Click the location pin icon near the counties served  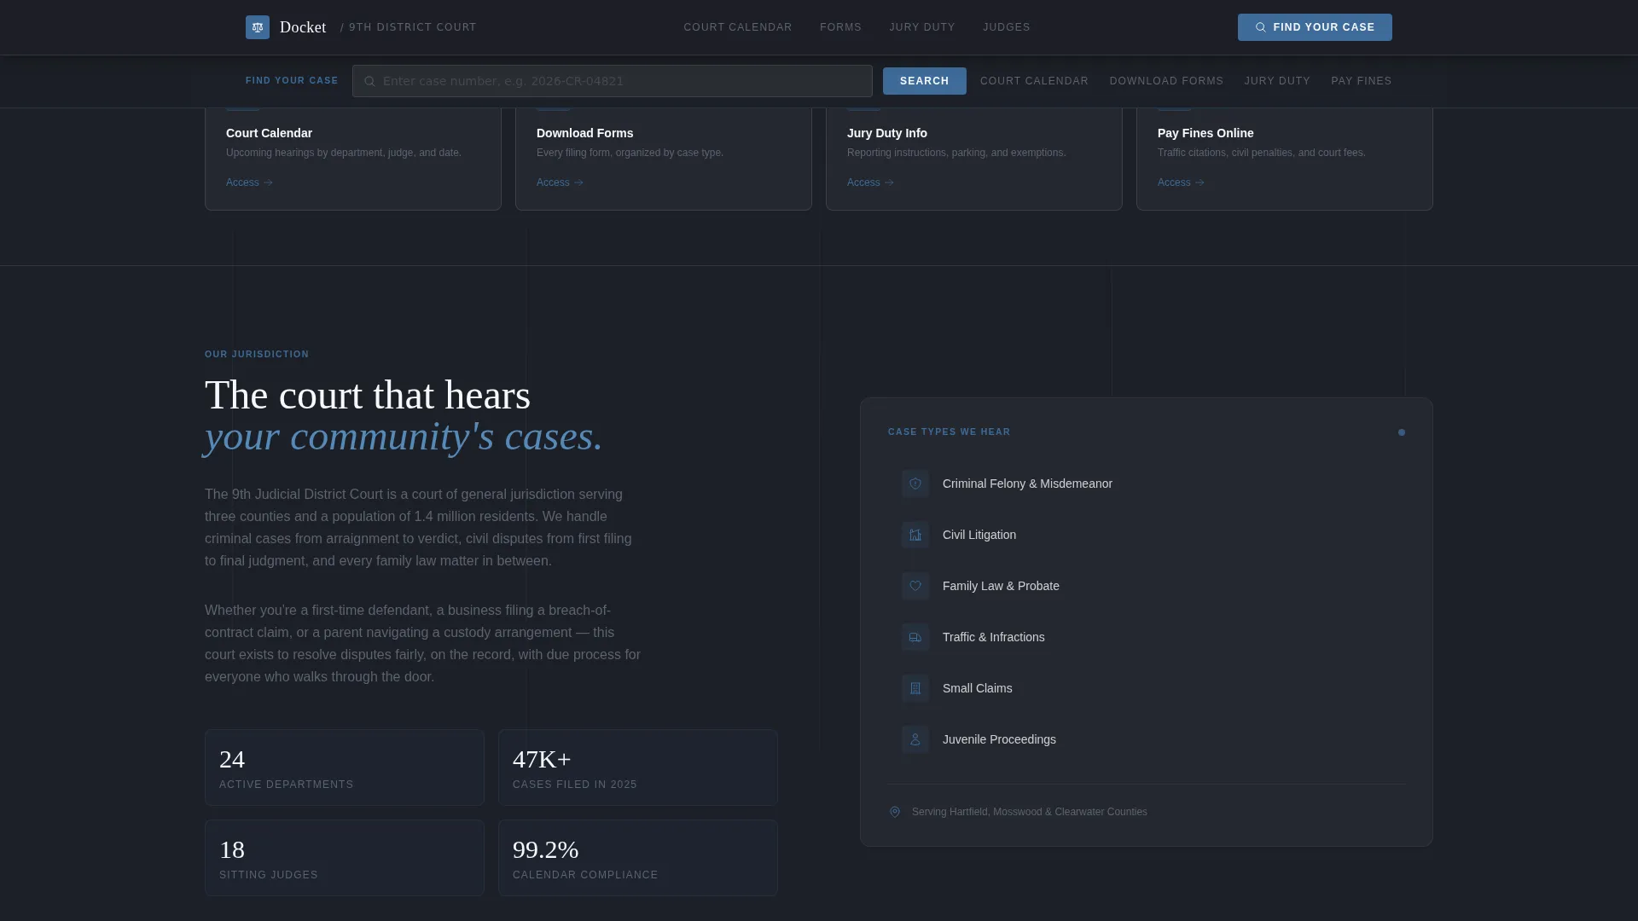pos(895,812)
